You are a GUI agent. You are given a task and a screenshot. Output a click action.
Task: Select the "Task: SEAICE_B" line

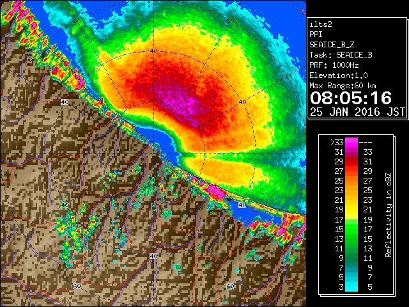(x=341, y=55)
